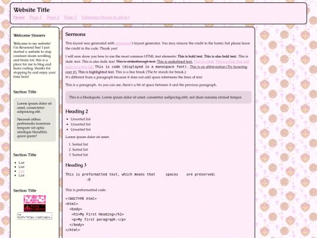
Task: Click the Welcome Sinners sidebar heading
Action: 29,35
